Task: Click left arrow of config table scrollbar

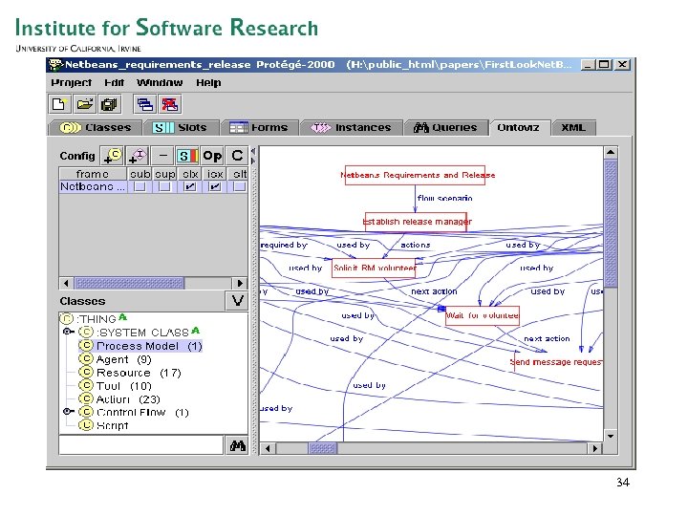Action: (66, 283)
